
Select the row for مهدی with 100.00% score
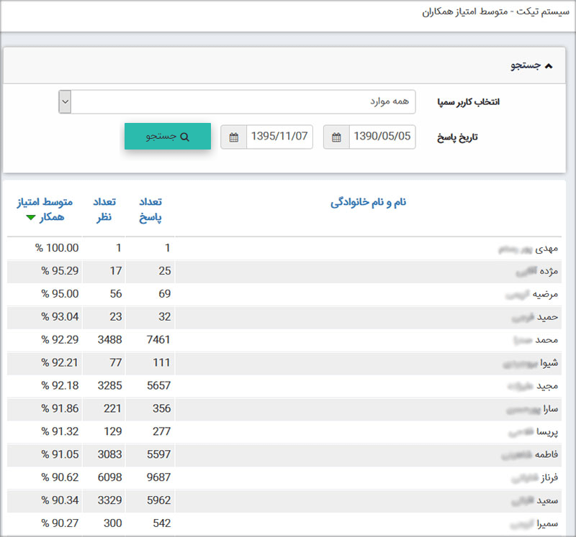tap(288, 247)
